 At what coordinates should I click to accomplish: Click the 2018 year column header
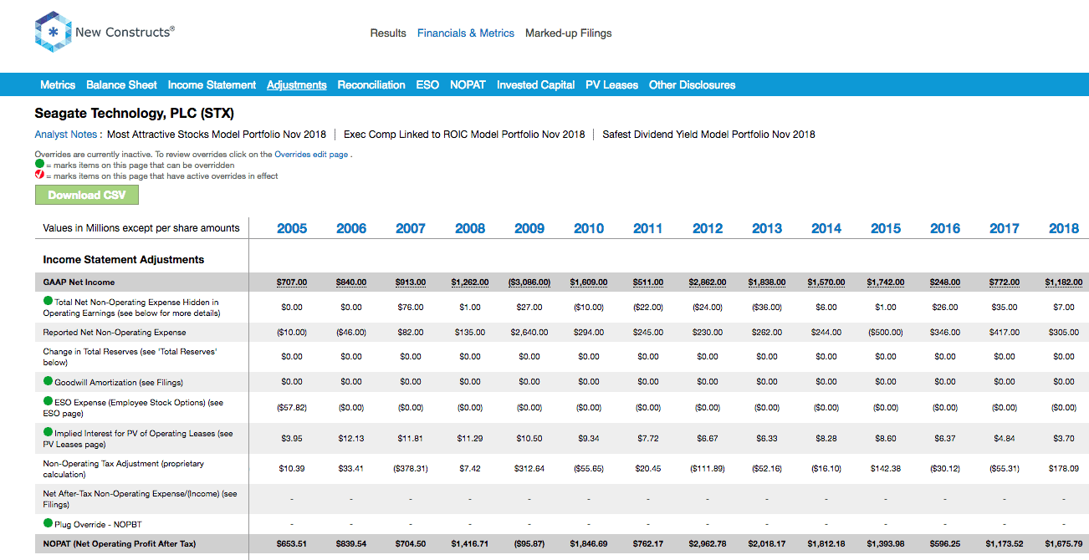point(1064,228)
